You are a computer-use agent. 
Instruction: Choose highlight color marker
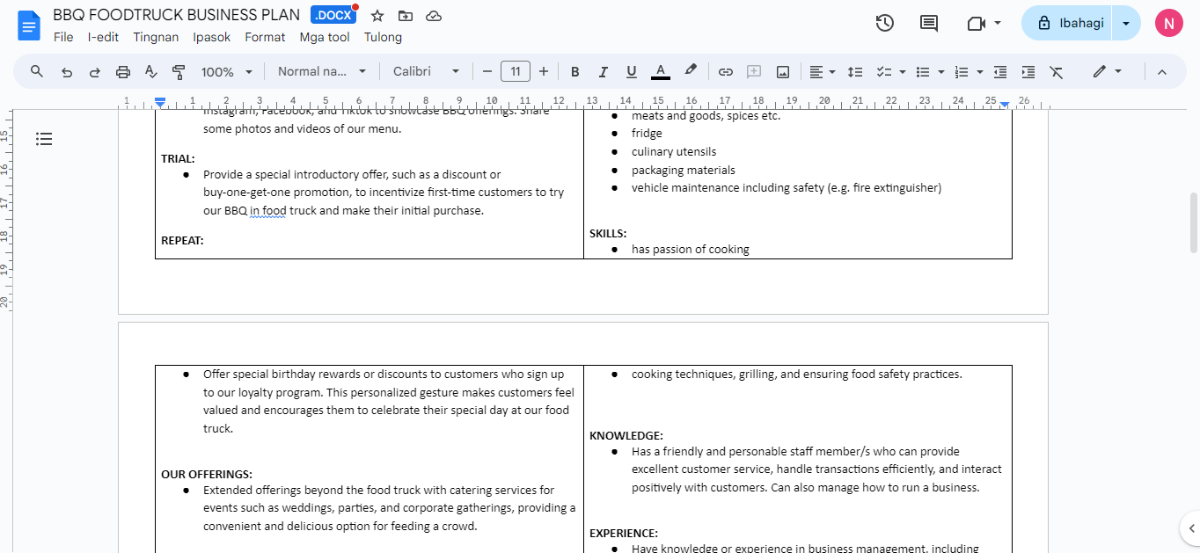pyautogui.click(x=691, y=71)
